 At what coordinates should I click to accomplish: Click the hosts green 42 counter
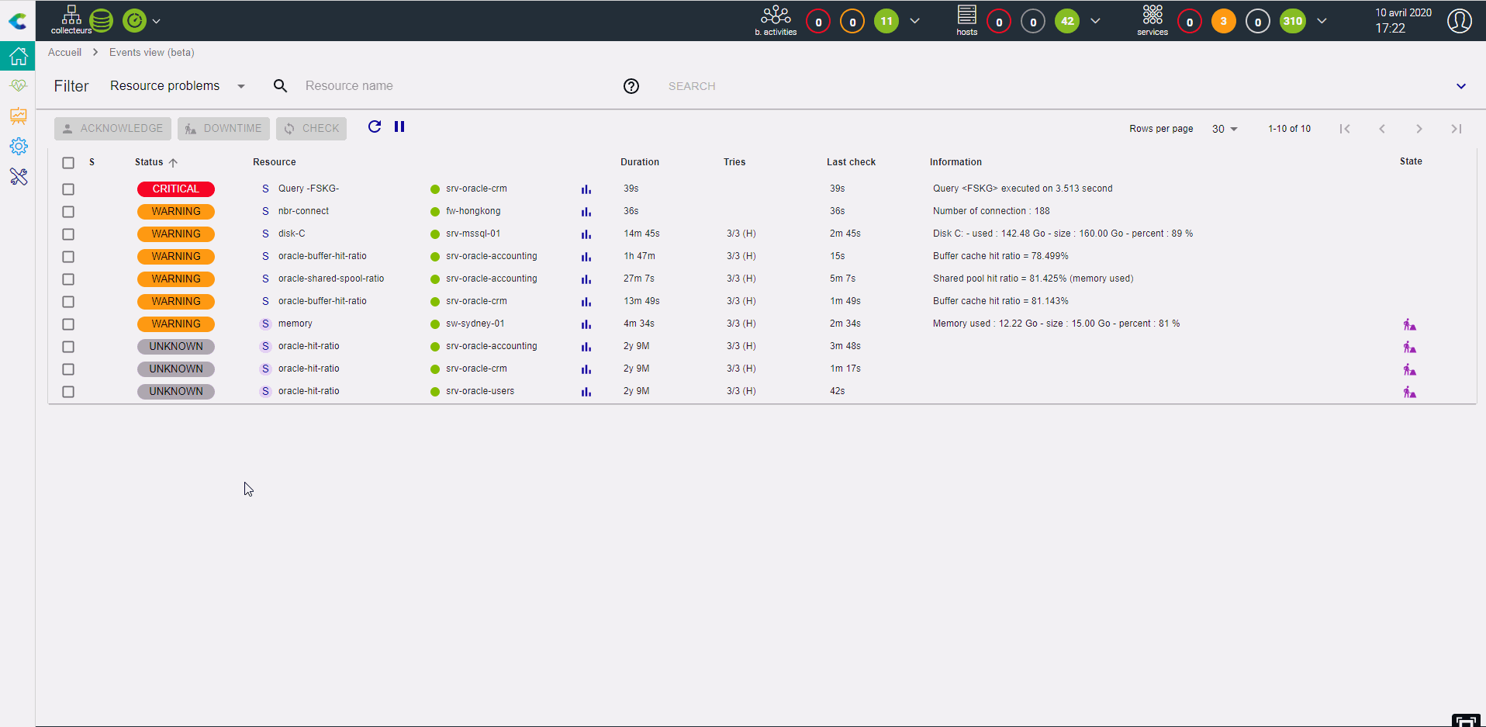tap(1067, 21)
